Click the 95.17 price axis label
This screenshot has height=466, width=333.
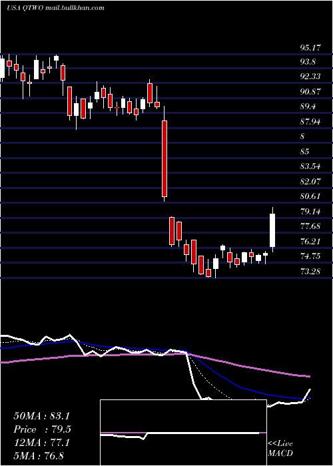click(x=310, y=47)
